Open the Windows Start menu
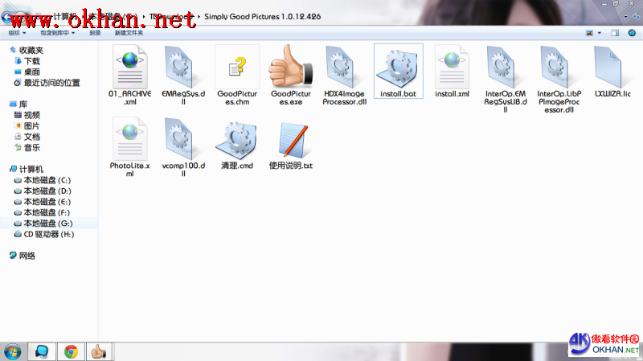This screenshot has width=643, height=361. pos(12,352)
